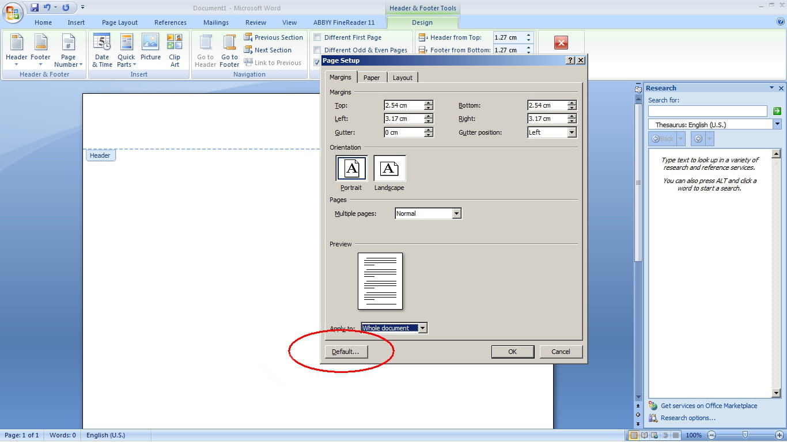
Task: Click the Zoom In plus button
Action: (x=780, y=435)
